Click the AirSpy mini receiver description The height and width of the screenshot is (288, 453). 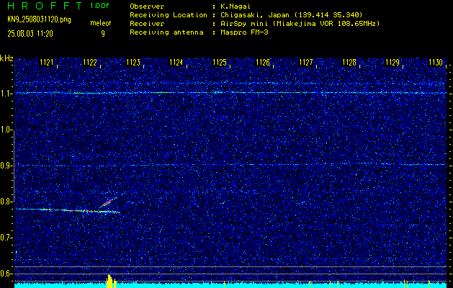300,24
